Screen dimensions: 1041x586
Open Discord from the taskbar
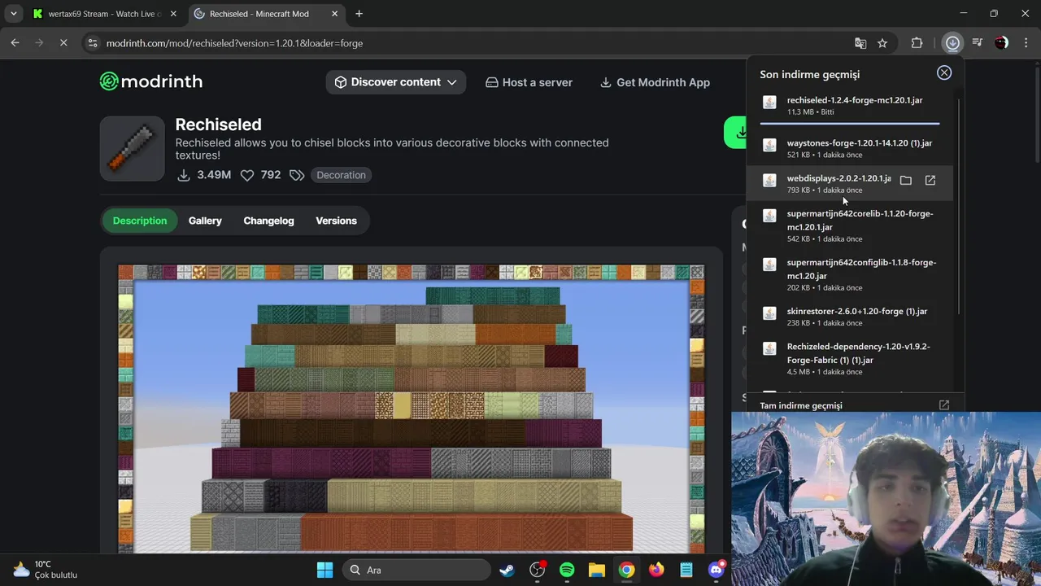click(x=717, y=570)
